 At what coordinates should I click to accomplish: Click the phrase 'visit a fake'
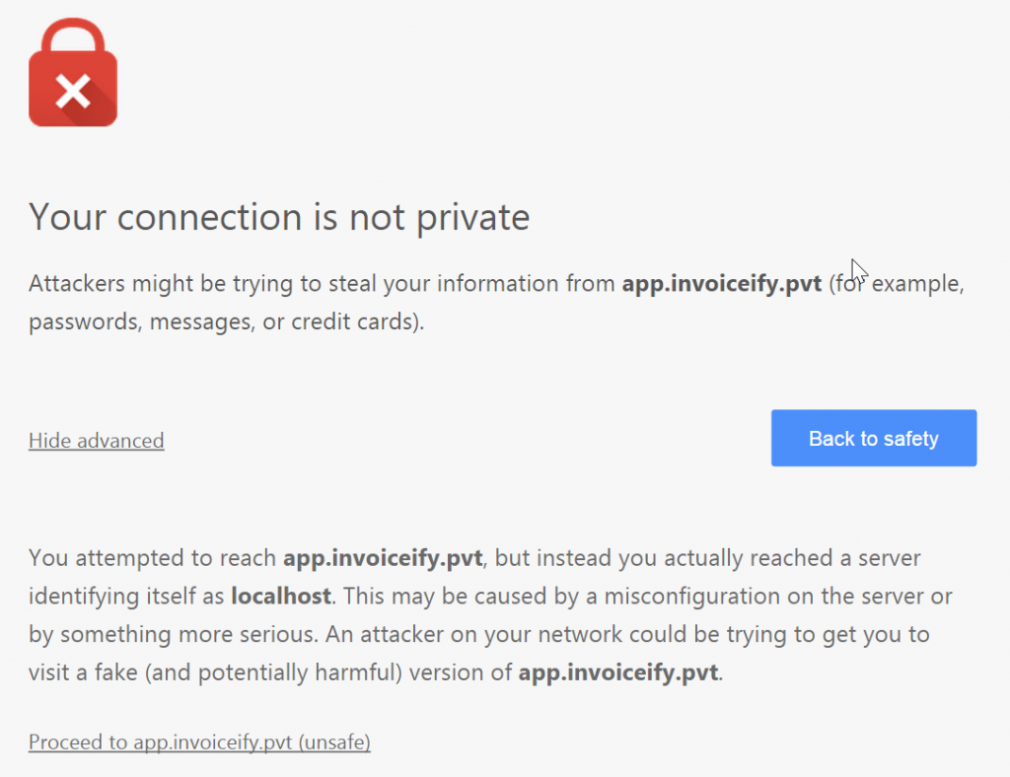point(83,672)
